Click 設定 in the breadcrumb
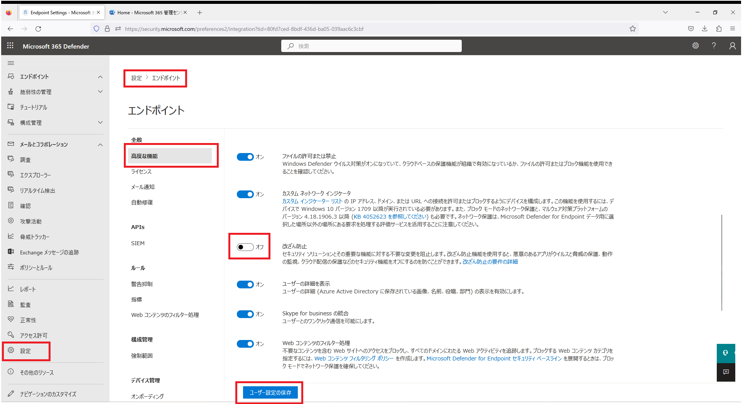 tap(137, 78)
